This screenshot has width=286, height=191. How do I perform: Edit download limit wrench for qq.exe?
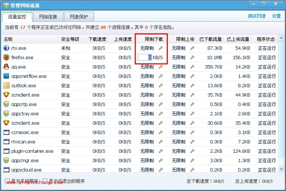click(x=161, y=67)
